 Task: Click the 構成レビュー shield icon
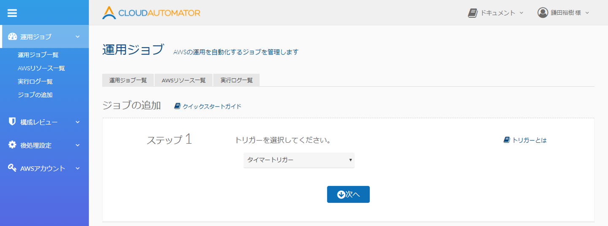12,122
